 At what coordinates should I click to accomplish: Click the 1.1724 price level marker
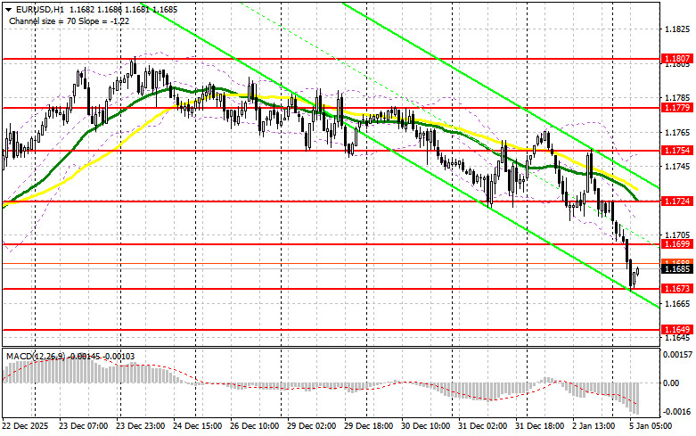click(x=676, y=202)
